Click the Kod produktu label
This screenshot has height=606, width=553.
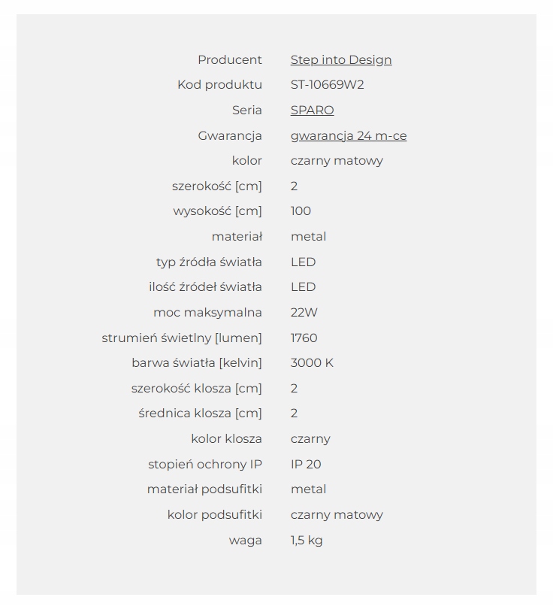[x=219, y=85]
